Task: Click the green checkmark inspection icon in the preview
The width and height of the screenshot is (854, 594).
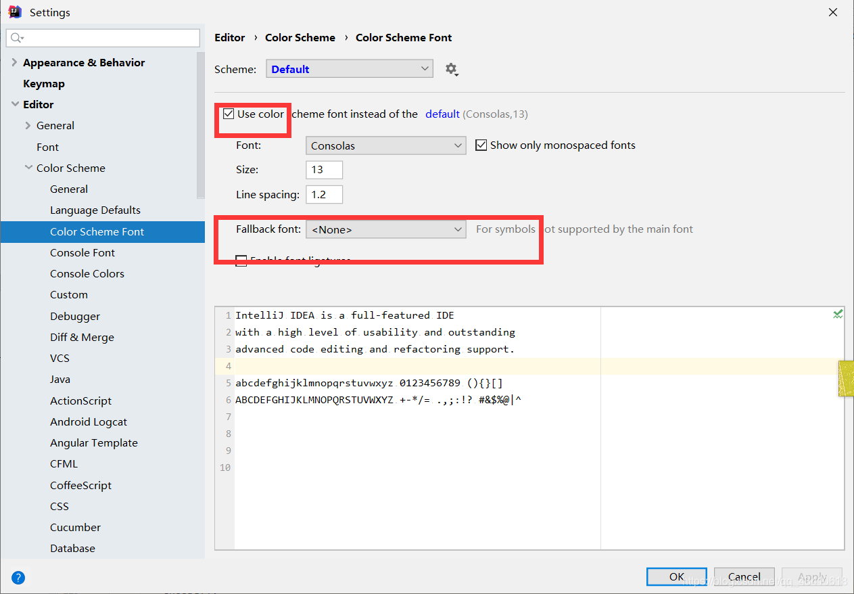Action: point(838,314)
